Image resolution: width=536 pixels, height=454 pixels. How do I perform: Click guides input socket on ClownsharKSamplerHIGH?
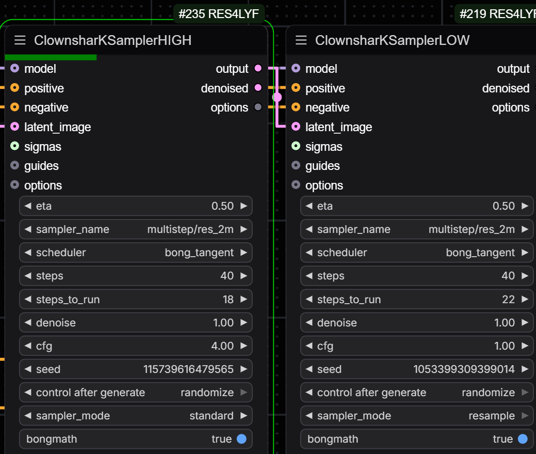pos(14,166)
